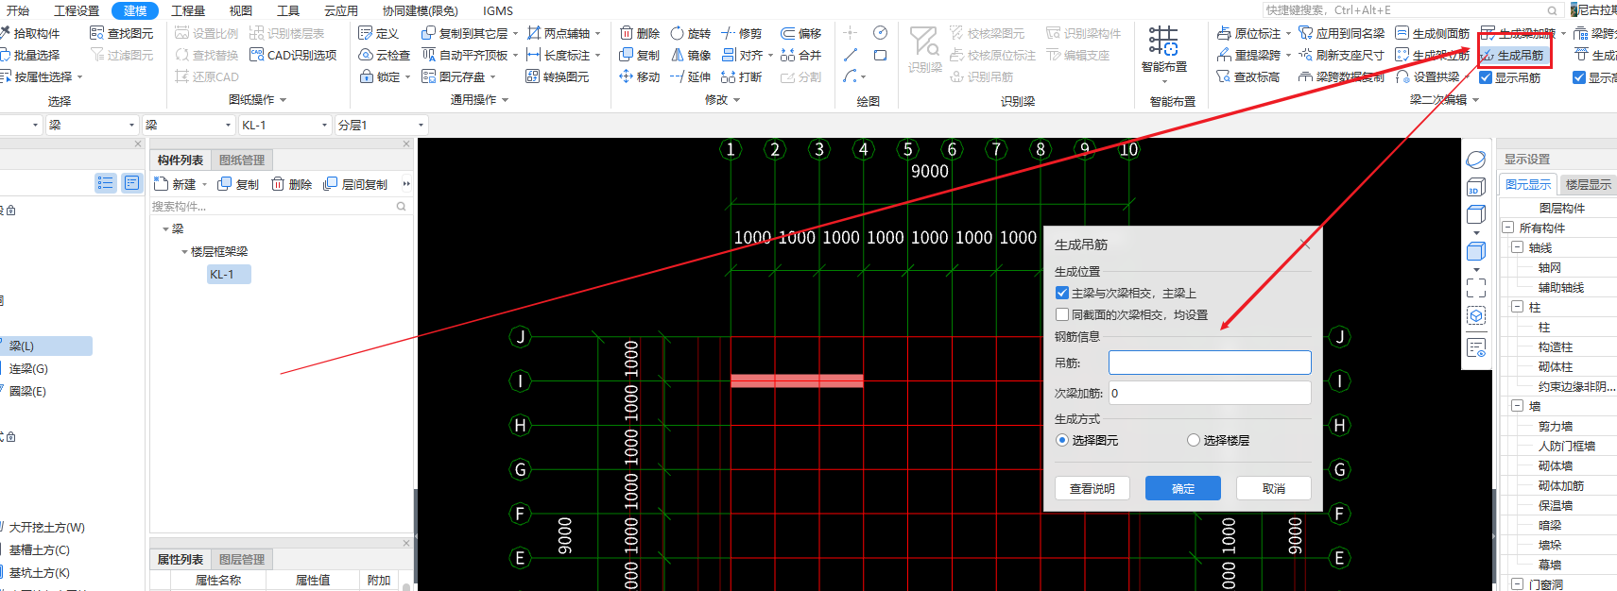Open the 分层1 layer dropdown

click(x=421, y=125)
